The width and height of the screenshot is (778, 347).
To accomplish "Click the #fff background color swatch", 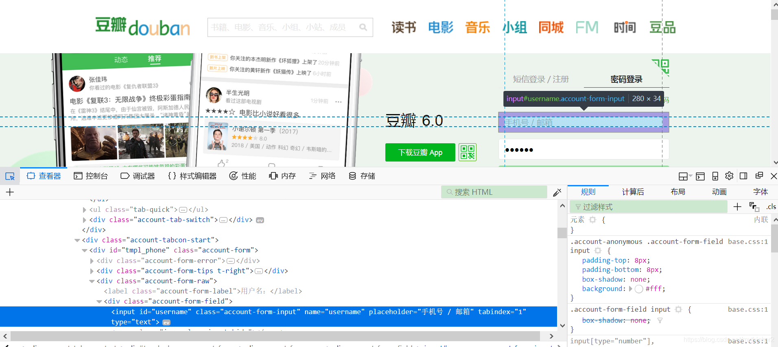I will coord(639,289).
